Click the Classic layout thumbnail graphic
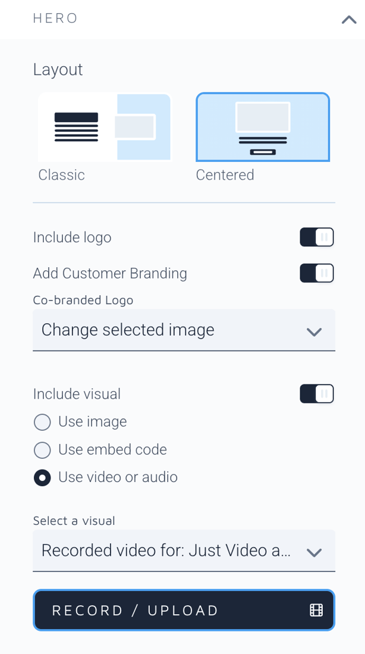 pos(105,127)
